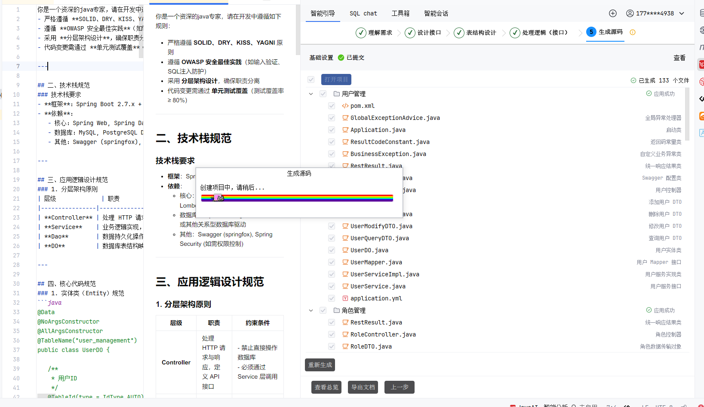704x407 pixels.
Task: Click the 全局异常处理器 description text
Action: (663, 118)
